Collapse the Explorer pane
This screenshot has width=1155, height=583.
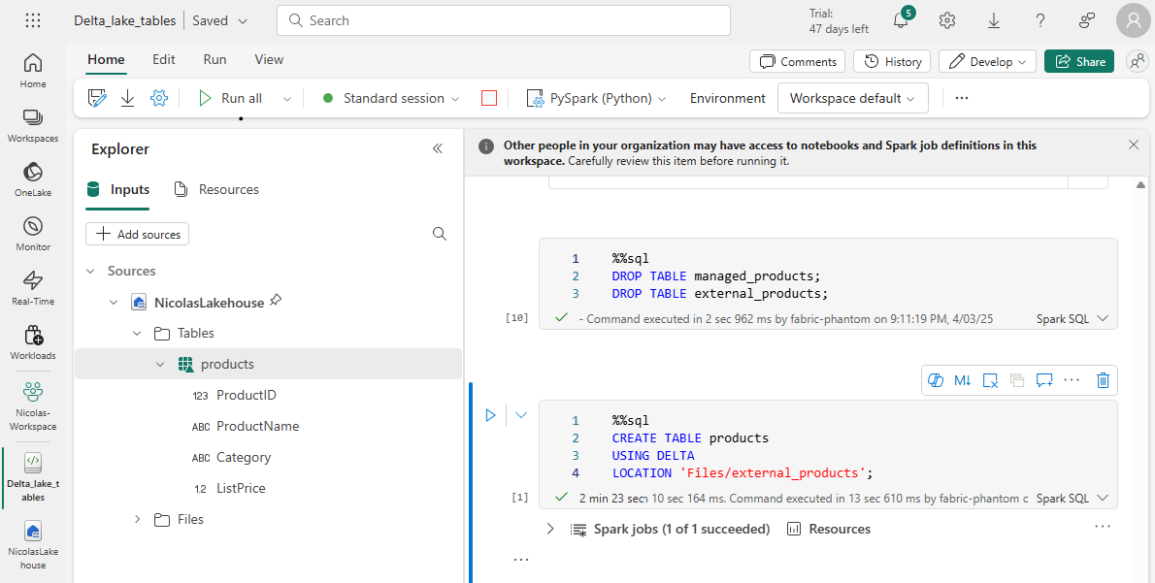(x=438, y=148)
